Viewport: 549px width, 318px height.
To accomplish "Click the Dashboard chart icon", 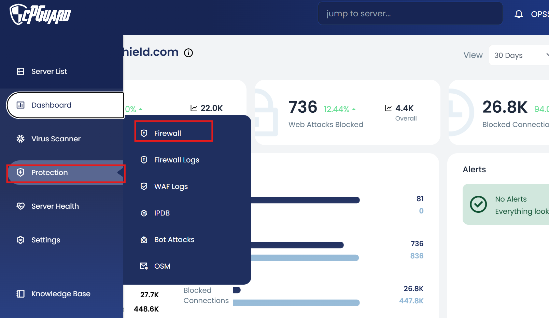I will tap(20, 105).
